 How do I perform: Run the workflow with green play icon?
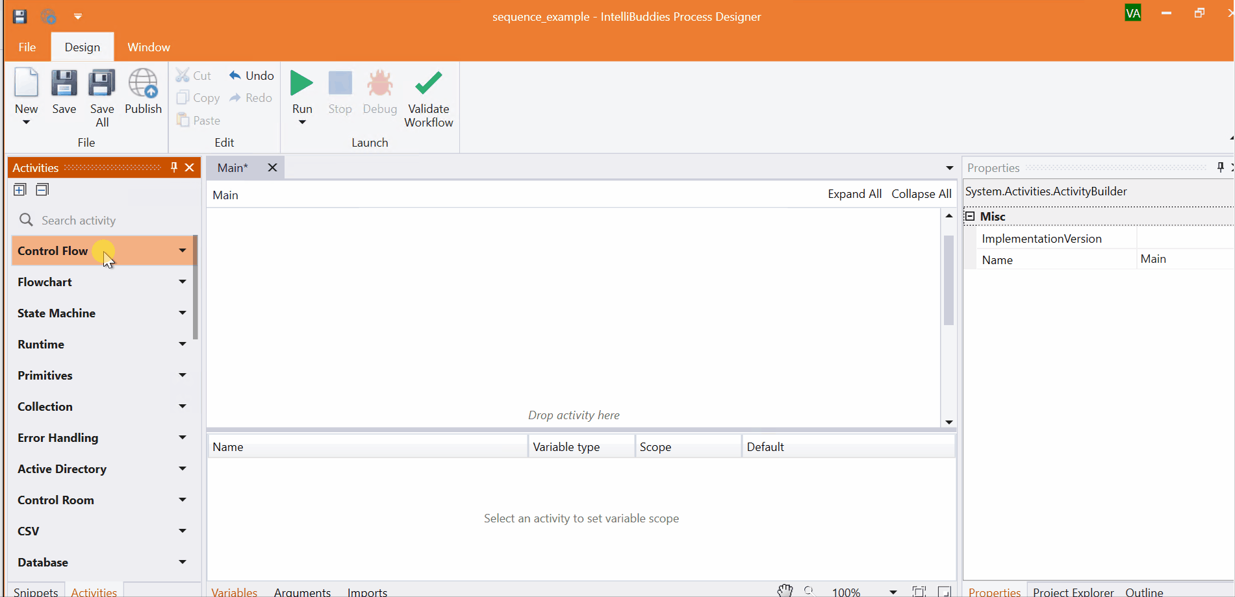301,83
